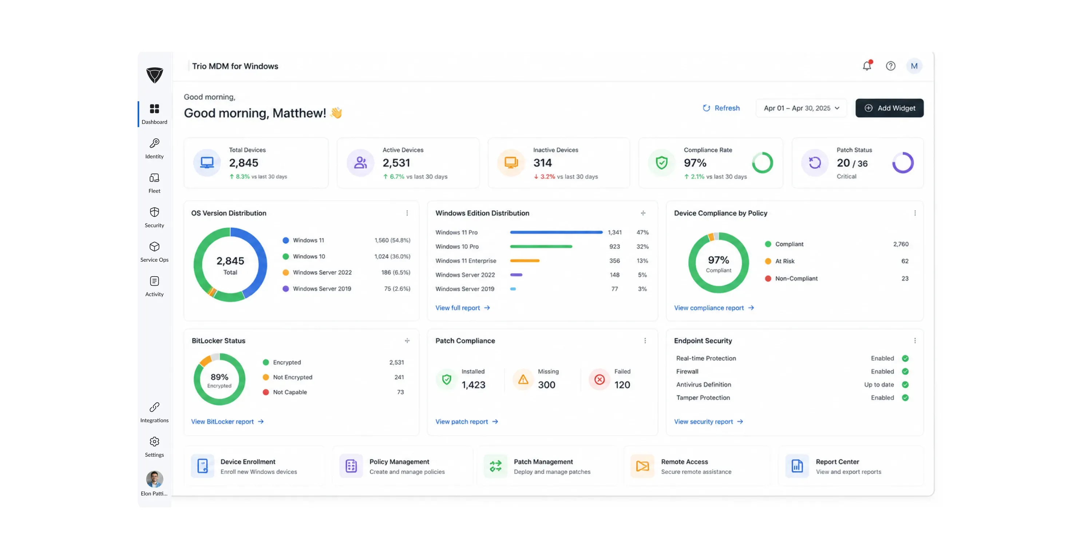Screen dimensions: 1092x559
Task: Open OS Version Distribution options menu
Action: (407, 213)
